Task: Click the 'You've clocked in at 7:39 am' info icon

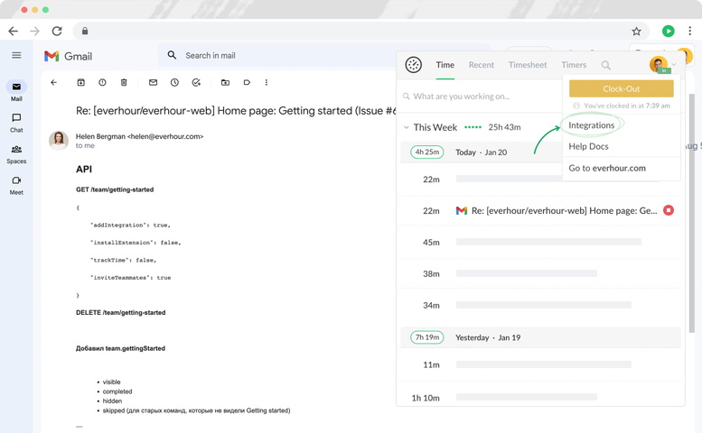Action: point(576,106)
